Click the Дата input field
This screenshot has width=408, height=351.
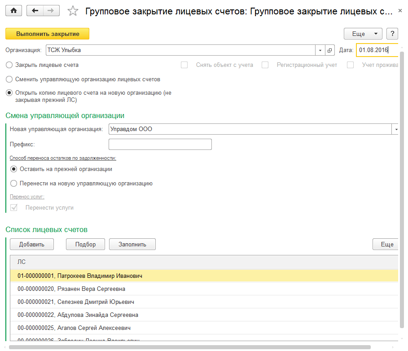pyautogui.click(x=377, y=50)
